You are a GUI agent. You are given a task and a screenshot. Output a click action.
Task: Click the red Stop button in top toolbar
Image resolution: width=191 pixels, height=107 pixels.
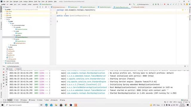[x=164, y=4]
